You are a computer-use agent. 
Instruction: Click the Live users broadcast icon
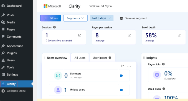point(58,76)
